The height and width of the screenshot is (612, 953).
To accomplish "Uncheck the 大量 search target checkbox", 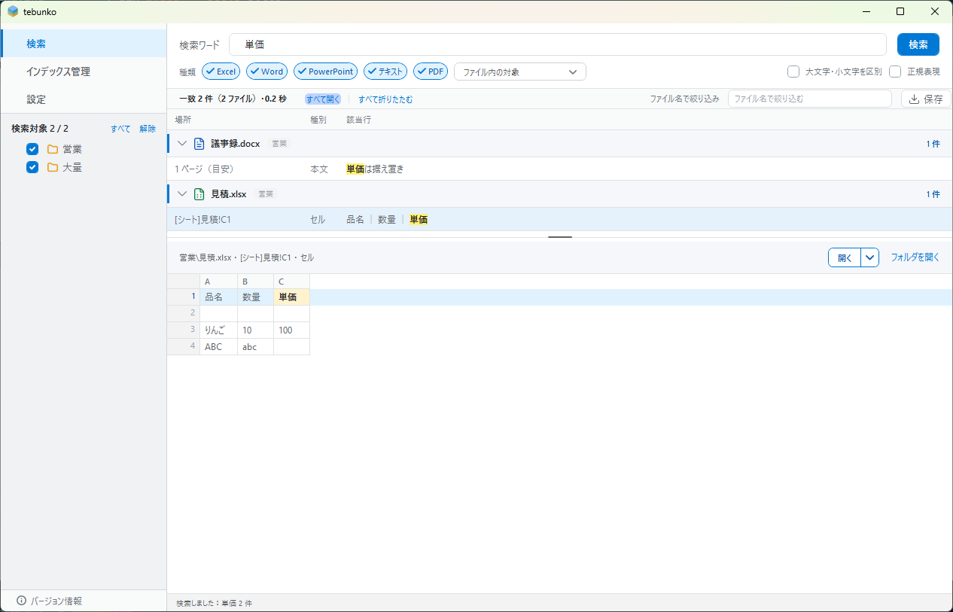I will pos(32,167).
